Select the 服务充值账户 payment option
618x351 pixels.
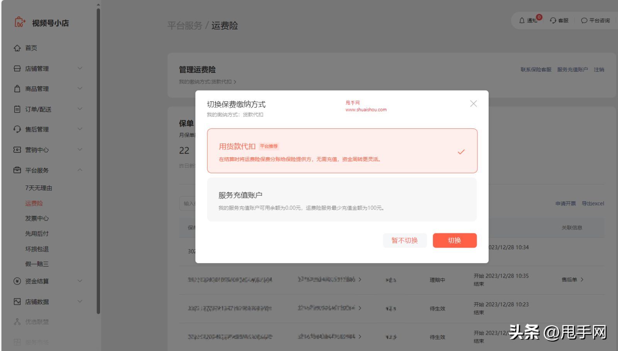coord(342,200)
